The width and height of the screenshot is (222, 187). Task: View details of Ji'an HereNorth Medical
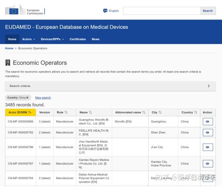click(x=208, y=147)
